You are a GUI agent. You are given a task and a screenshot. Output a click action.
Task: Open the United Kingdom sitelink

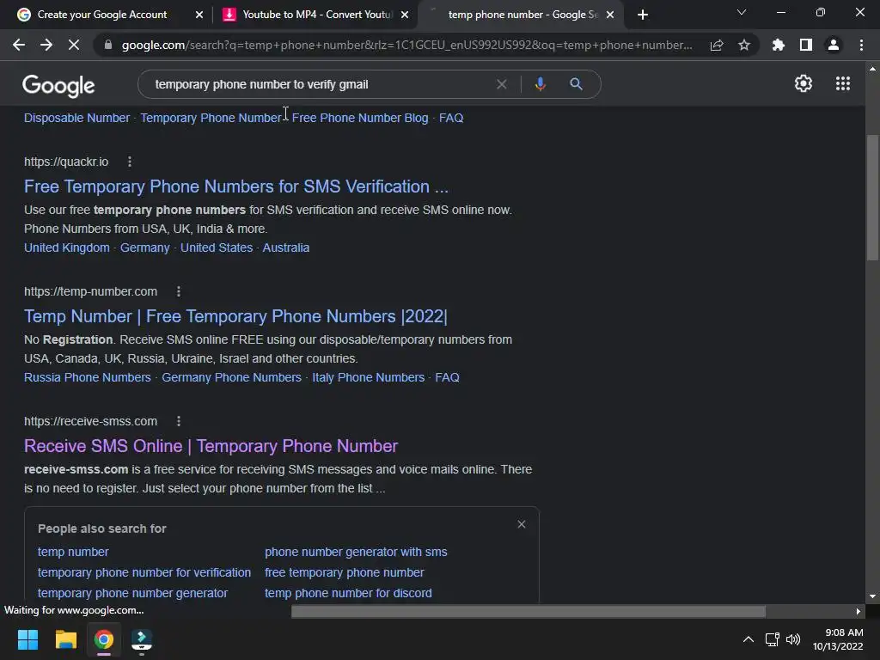(x=67, y=247)
